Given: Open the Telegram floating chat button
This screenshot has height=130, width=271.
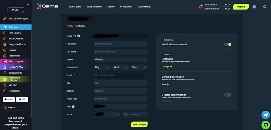Looking at the screenshot, I should pyautogui.click(x=265, y=115).
